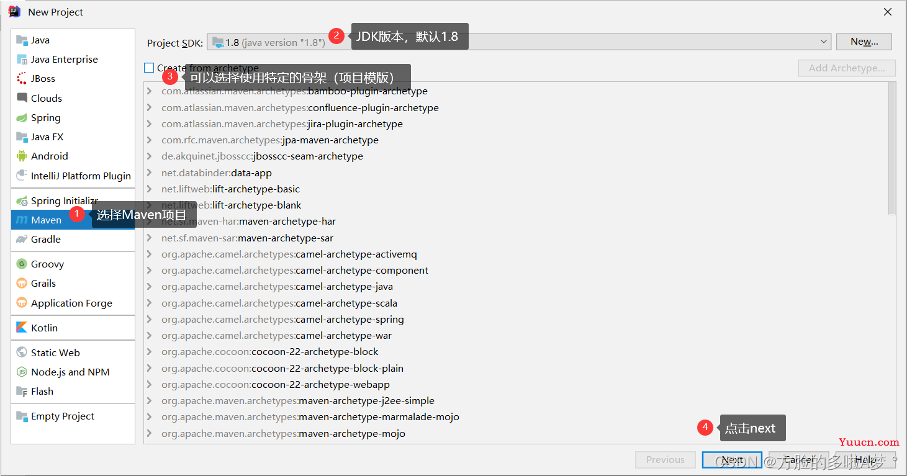Expand maven-archetype-mojo node
Image resolution: width=907 pixels, height=476 pixels.
tap(150, 433)
